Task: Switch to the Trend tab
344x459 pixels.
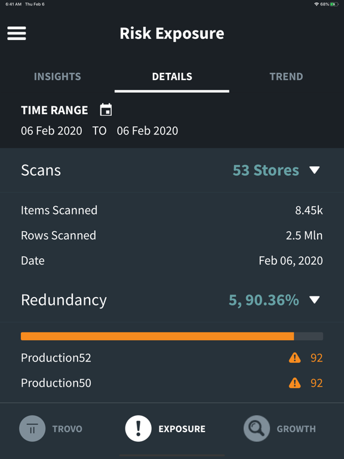Action: pyautogui.click(x=286, y=76)
